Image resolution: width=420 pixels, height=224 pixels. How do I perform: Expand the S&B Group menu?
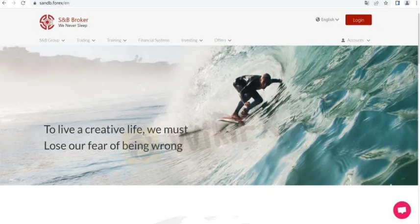tap(52, 40)
